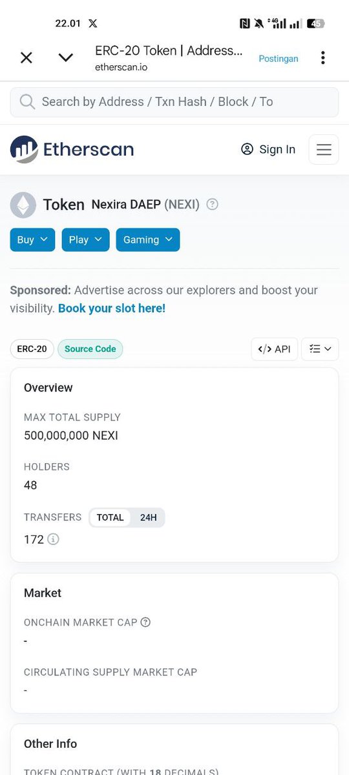Open the Sign In link
The width and height of the screenshot is (349, 775).
(268, 149)
